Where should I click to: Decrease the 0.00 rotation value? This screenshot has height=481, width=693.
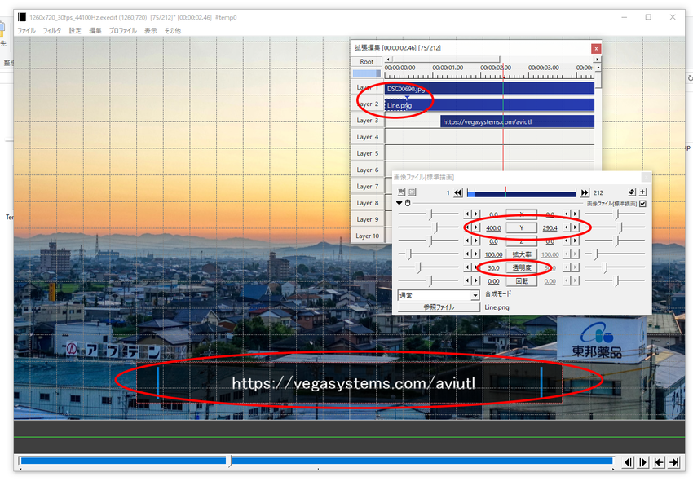pyautogui.click(x=468, y=280)
